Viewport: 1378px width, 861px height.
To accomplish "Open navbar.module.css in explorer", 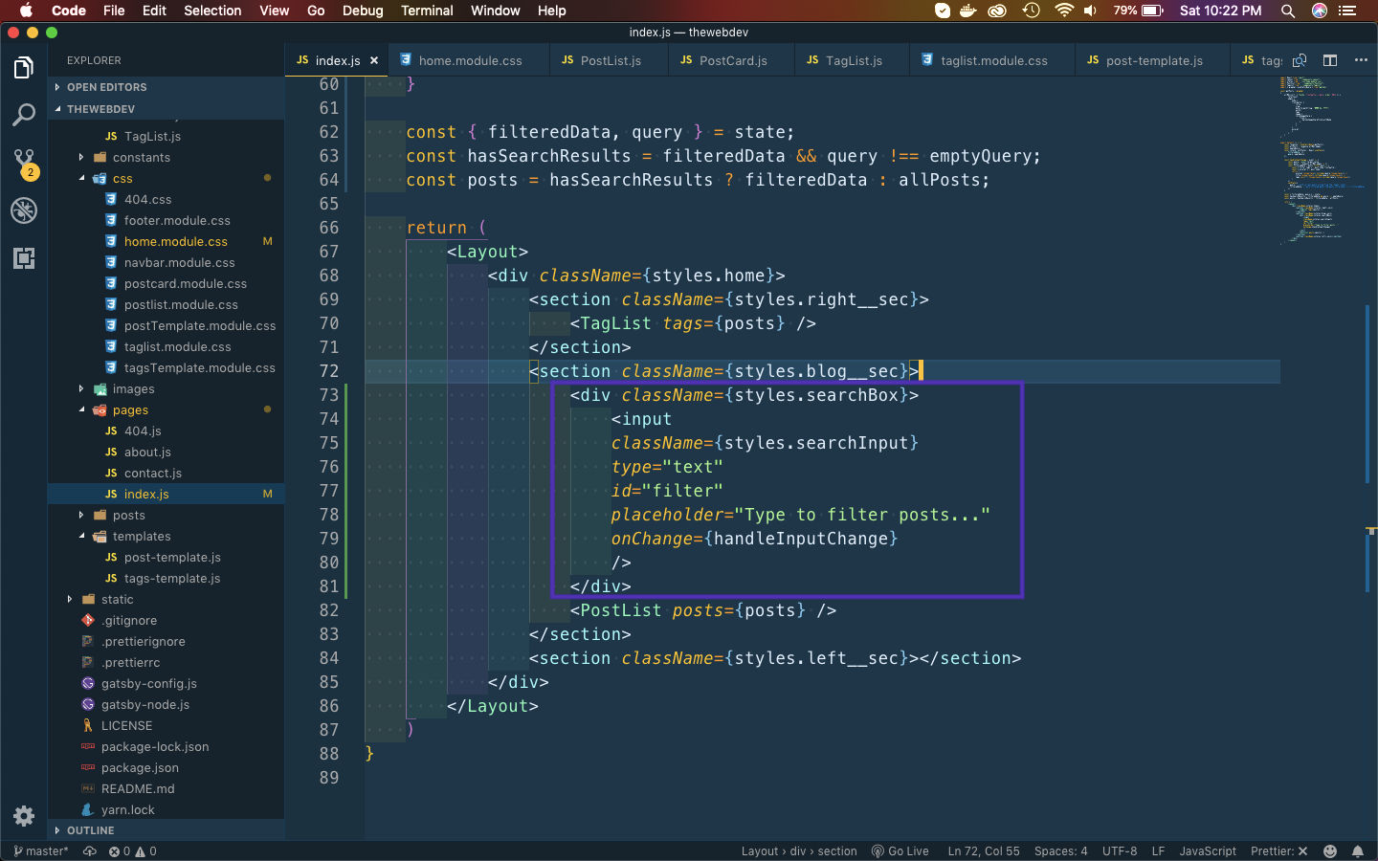I will click(166, 263).
